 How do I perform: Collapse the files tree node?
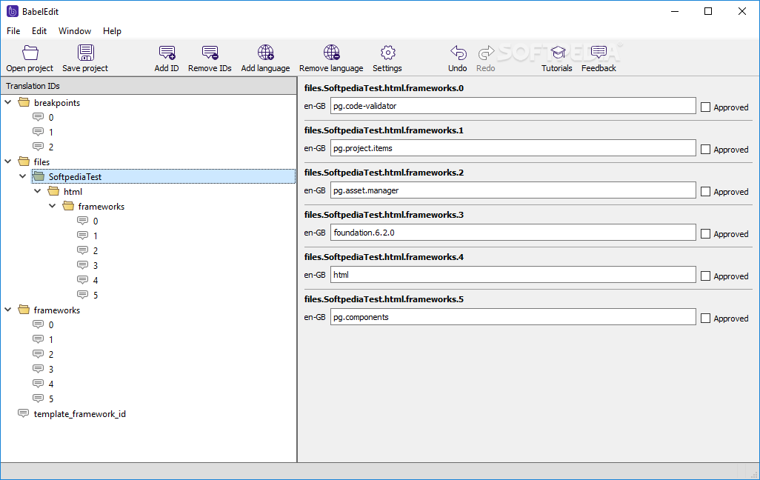click(x=8, y=161)
